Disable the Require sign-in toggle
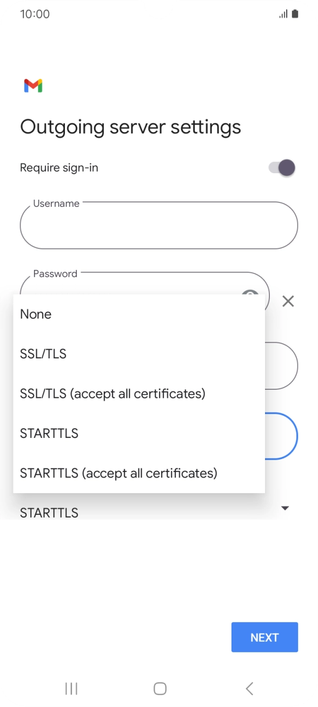The image size is (318, 707). click(x=281, y=168)
